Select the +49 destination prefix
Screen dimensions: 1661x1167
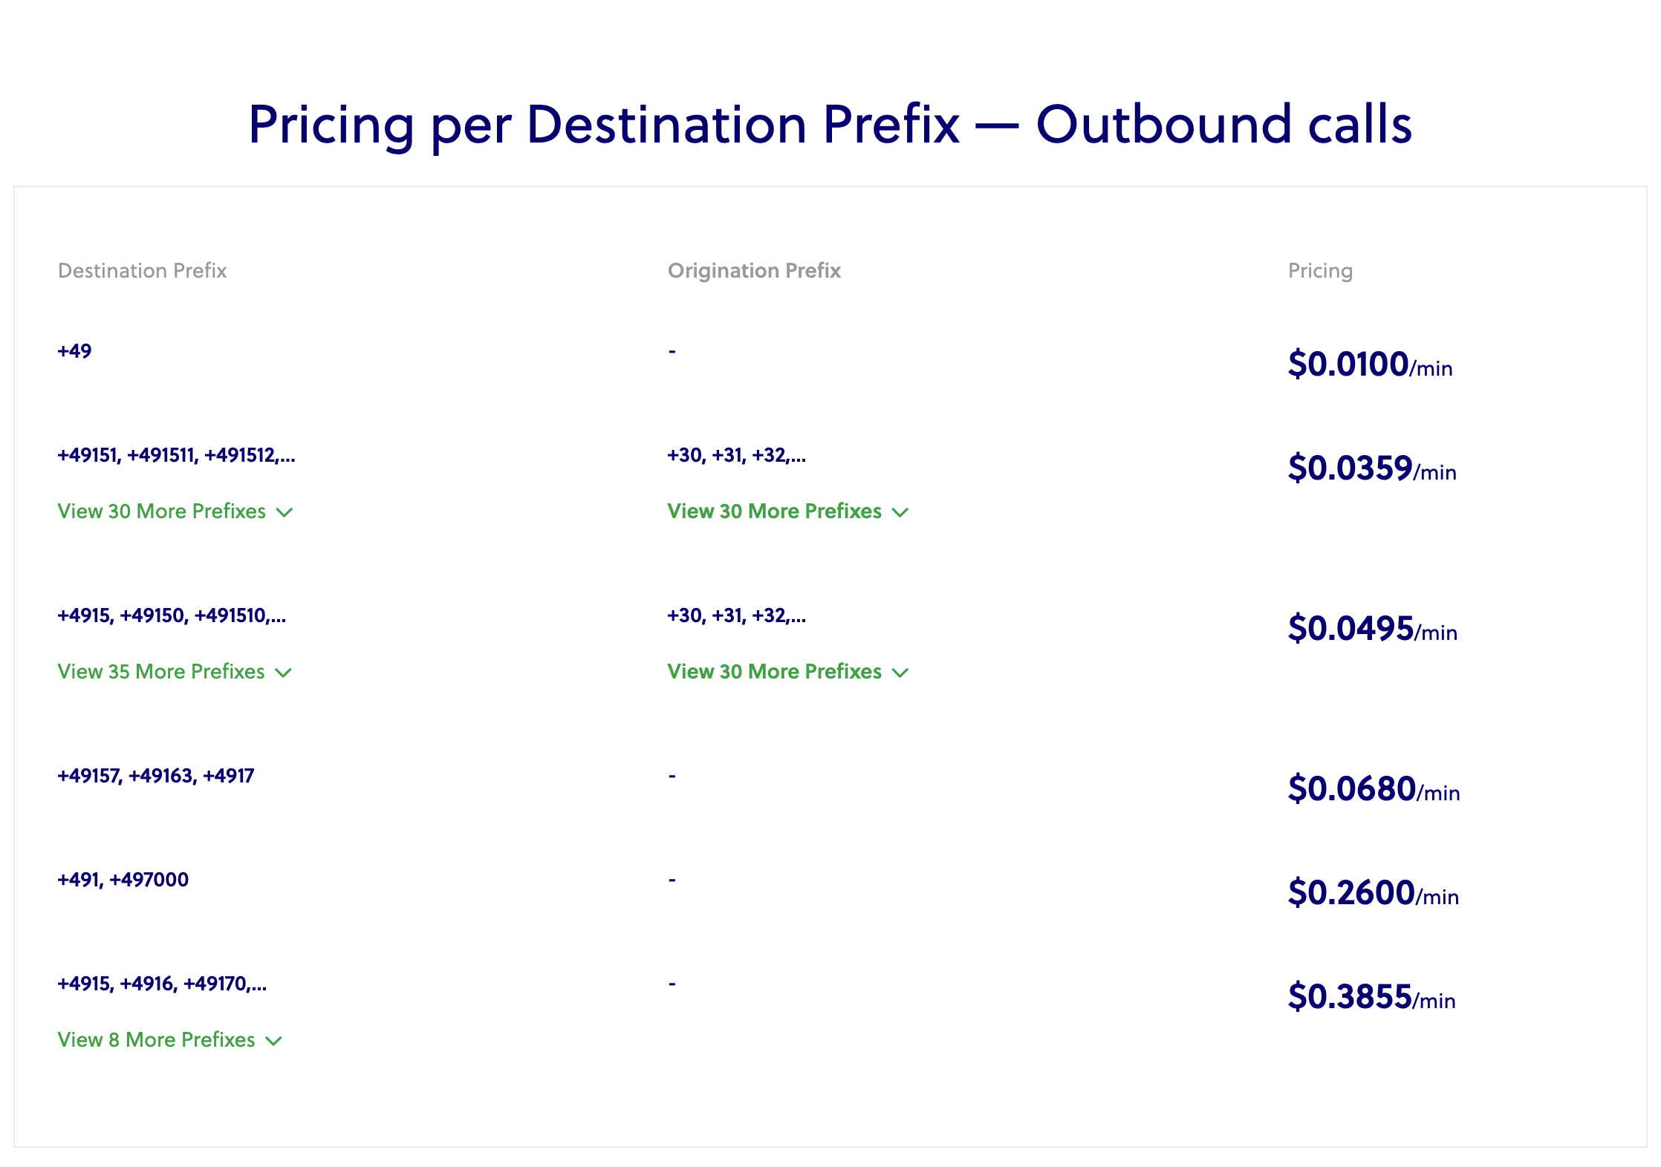pyautogui.click(x=74, y=351)
